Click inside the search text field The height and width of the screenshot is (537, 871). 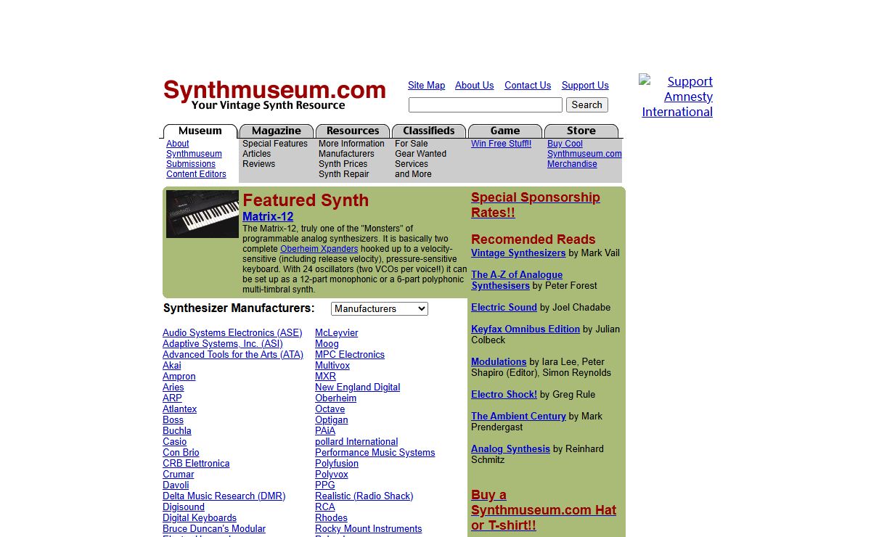(486, 105)
